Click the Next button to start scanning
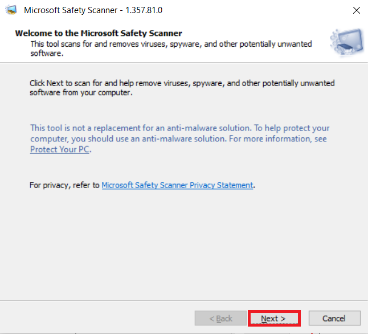 (274, 318)
